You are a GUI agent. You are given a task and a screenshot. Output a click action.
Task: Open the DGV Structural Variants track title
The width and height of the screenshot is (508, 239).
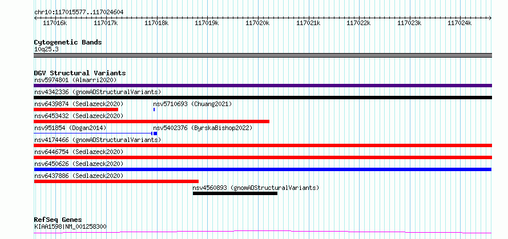click(80, 73)
